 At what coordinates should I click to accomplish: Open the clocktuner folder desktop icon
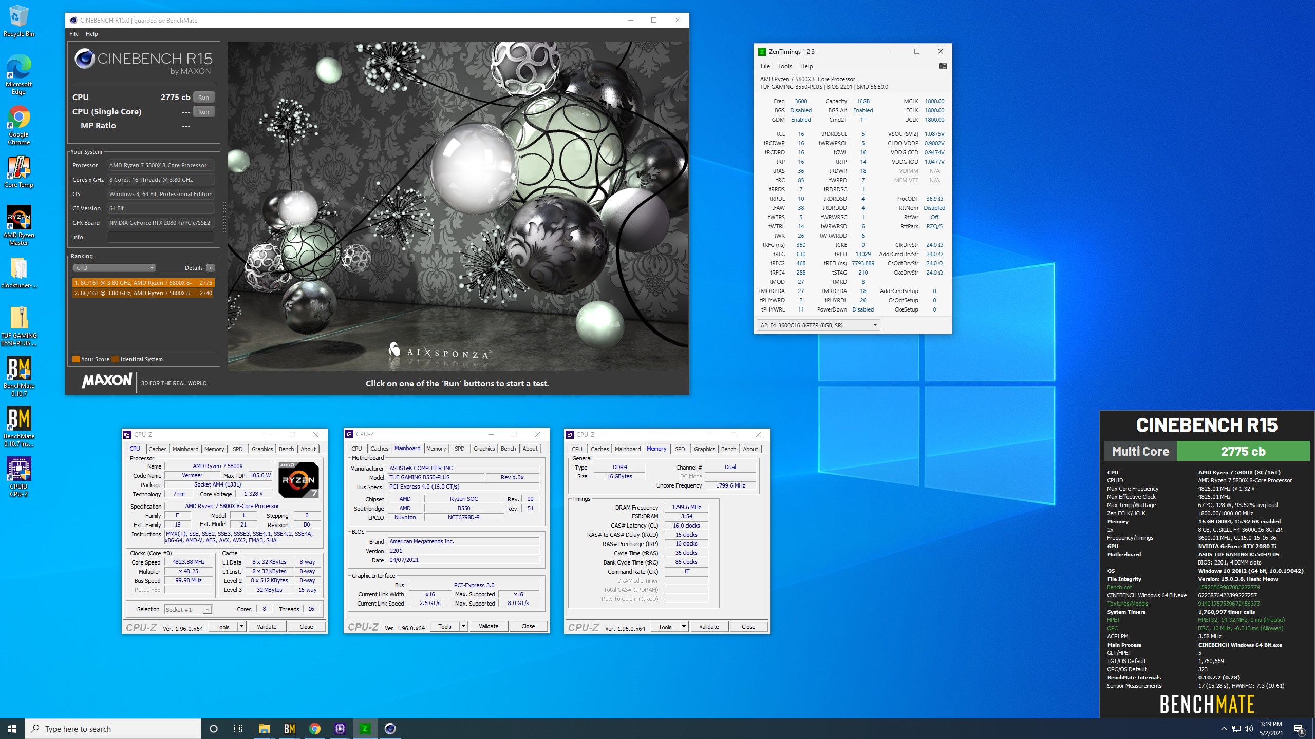click(x=18, y=273)
